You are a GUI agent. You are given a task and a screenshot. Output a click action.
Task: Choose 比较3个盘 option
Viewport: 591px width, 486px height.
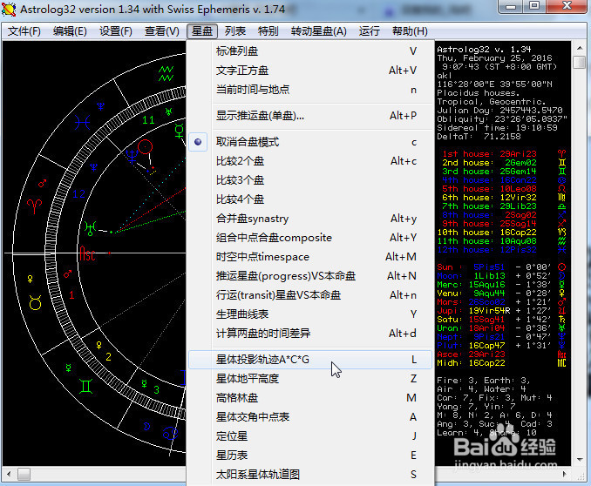click(x=310, y=180)
